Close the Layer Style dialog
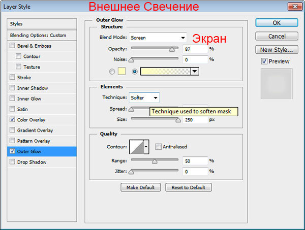The width and height of the screenshot is (305, 230). pos(295,7)
